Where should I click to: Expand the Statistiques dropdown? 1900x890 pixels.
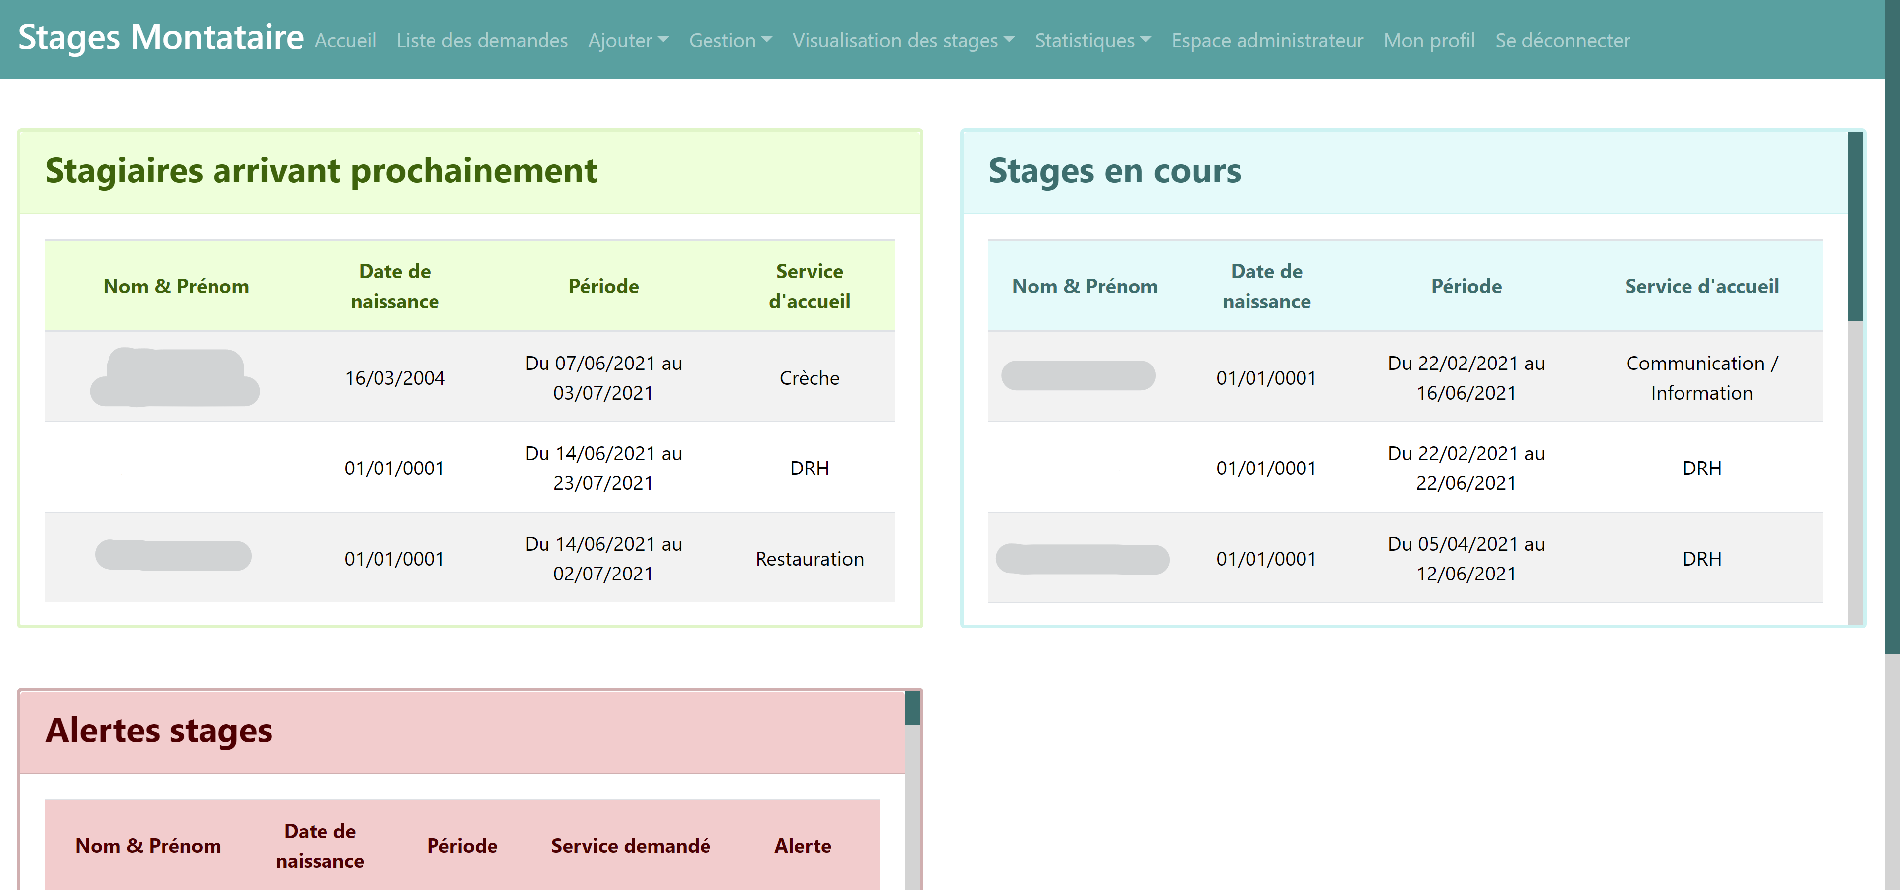pos(1092,41)
